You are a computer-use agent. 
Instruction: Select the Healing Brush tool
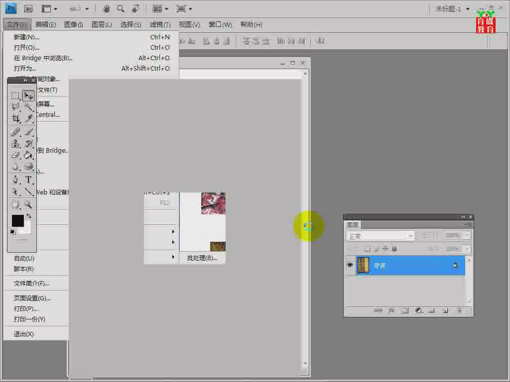[x=15, y=132]
